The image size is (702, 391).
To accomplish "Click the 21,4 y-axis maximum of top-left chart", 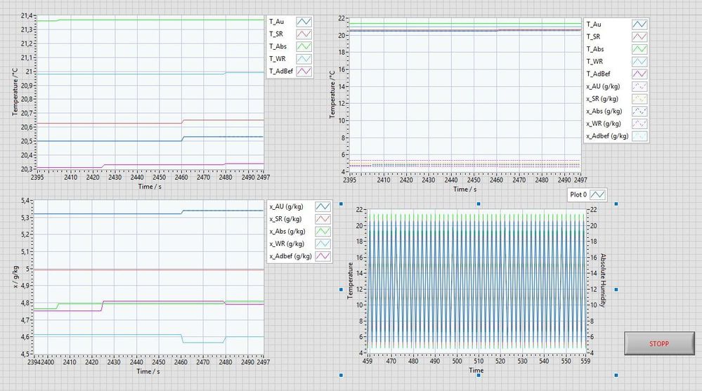I will tap(27, 15).
